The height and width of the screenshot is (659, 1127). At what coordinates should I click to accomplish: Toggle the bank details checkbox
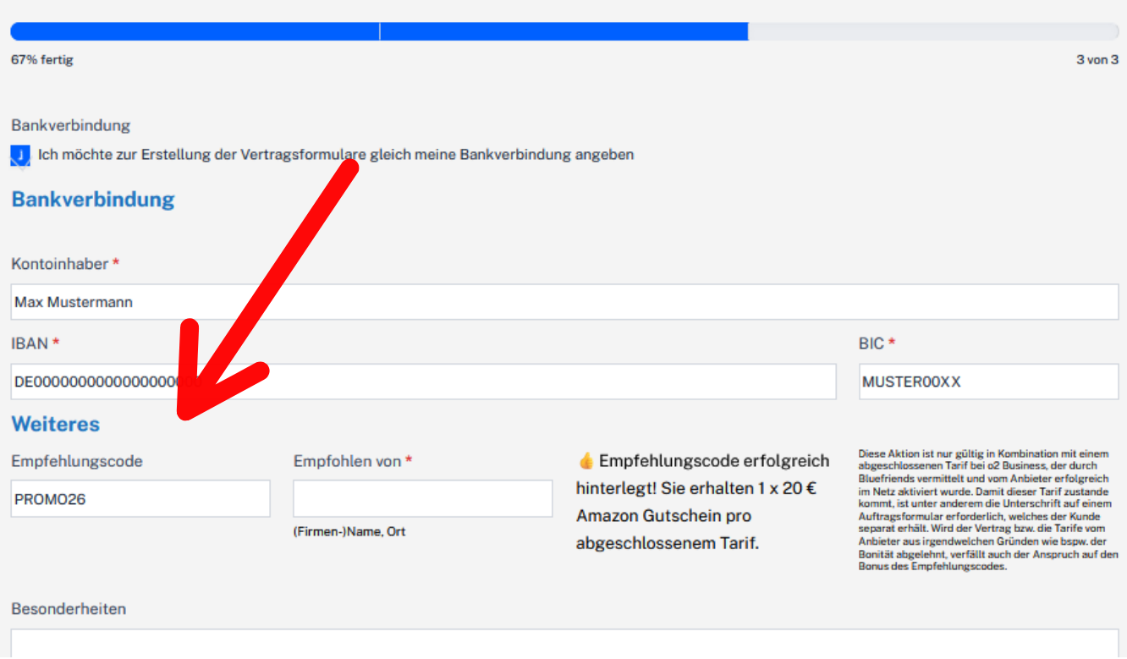pyautogui.click(x=20, y=156)
